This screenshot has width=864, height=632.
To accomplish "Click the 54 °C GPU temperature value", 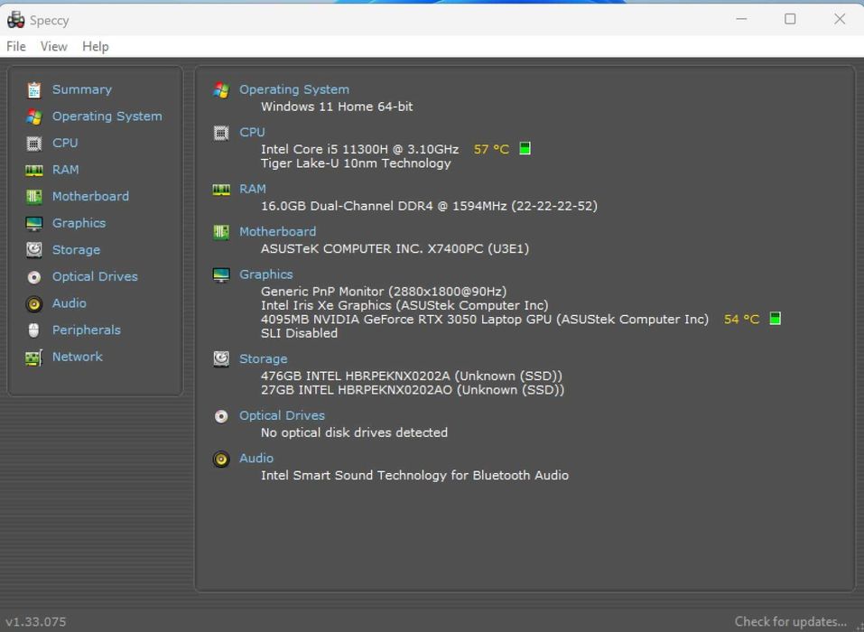I will point(741,320).
